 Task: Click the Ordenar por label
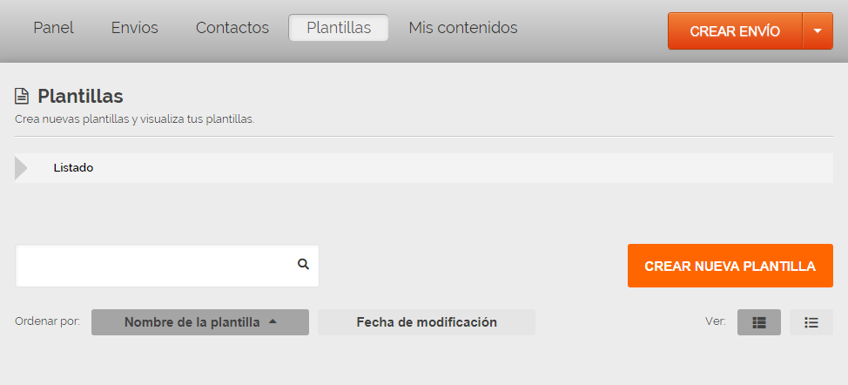click(x=47, y=321)
